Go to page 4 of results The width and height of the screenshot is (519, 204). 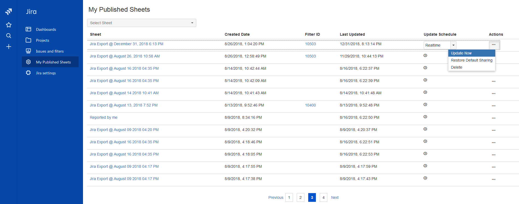pyautogui.click(x=323, y=197)
